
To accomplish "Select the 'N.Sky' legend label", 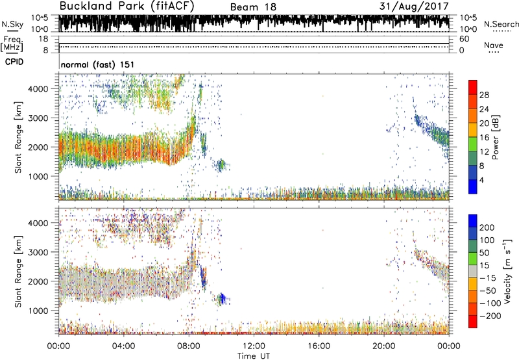I will click(x=12, y=24).
